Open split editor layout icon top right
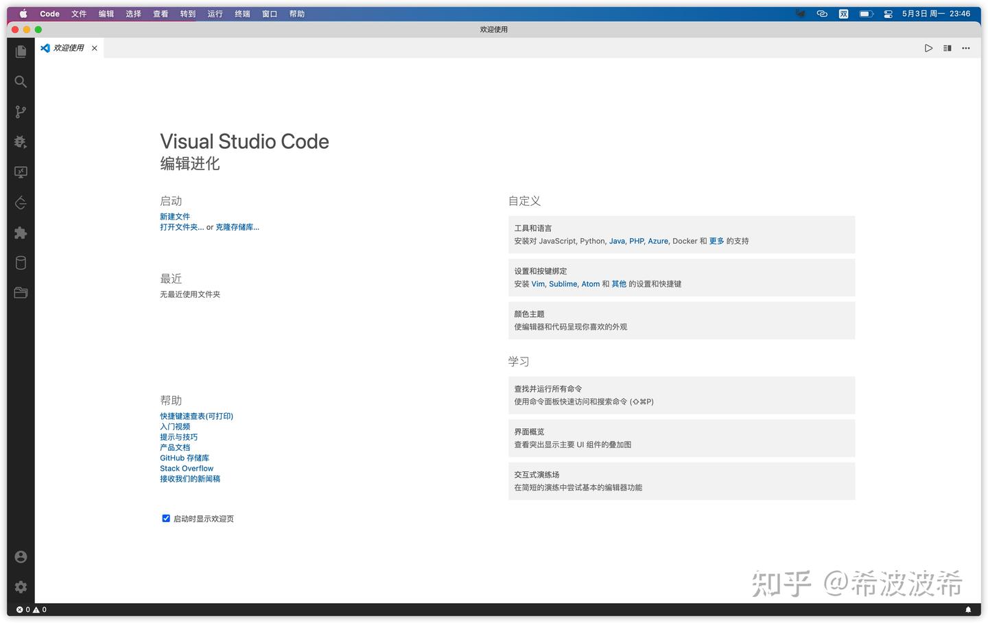Viewport: 988px width, 623px height. [947, 48]
